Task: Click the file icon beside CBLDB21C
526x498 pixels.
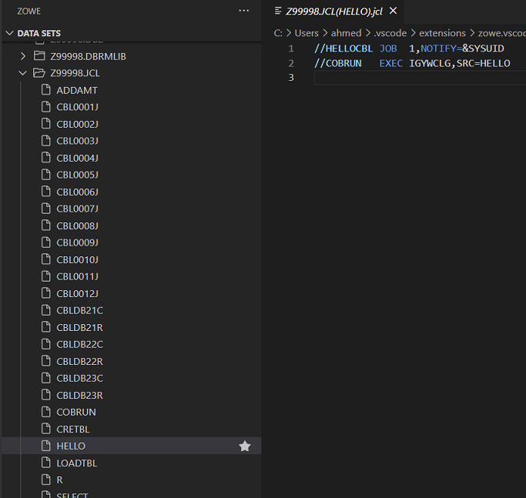Action: pos(46,310)
